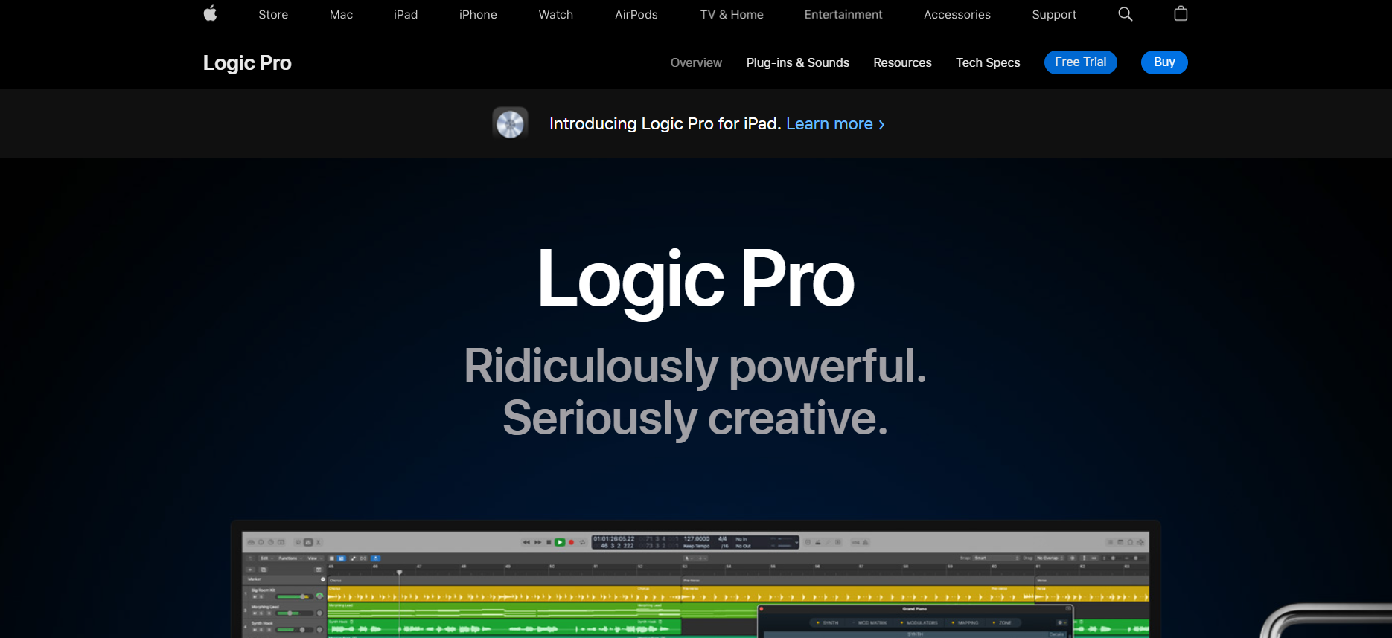The image size is (1392, 638).
Task: Click the Logic Pro interface screenshot
Action: point(695,579)
